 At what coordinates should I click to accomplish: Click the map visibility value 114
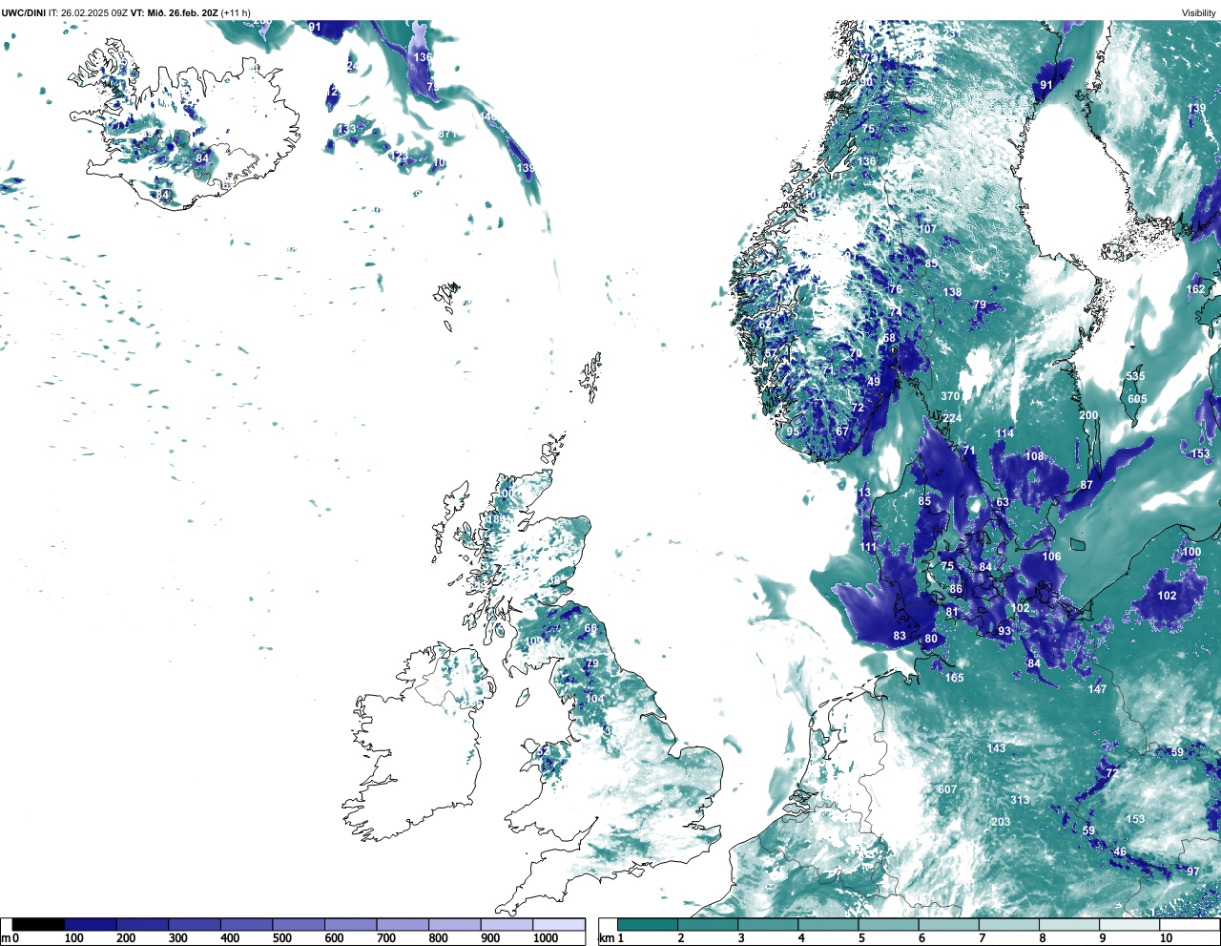[x=1004, y=433]
